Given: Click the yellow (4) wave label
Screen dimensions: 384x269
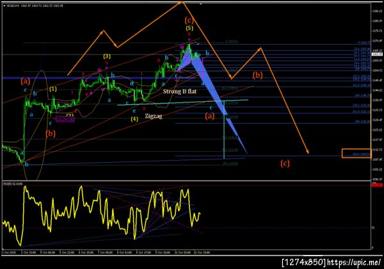Looking at the screenshot, I should click(x=134, y=119).
